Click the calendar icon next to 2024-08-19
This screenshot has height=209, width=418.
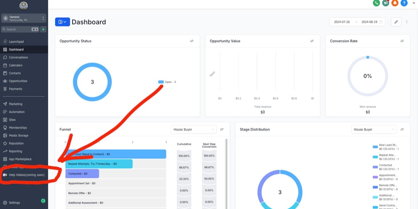click(x=381, y=22)
